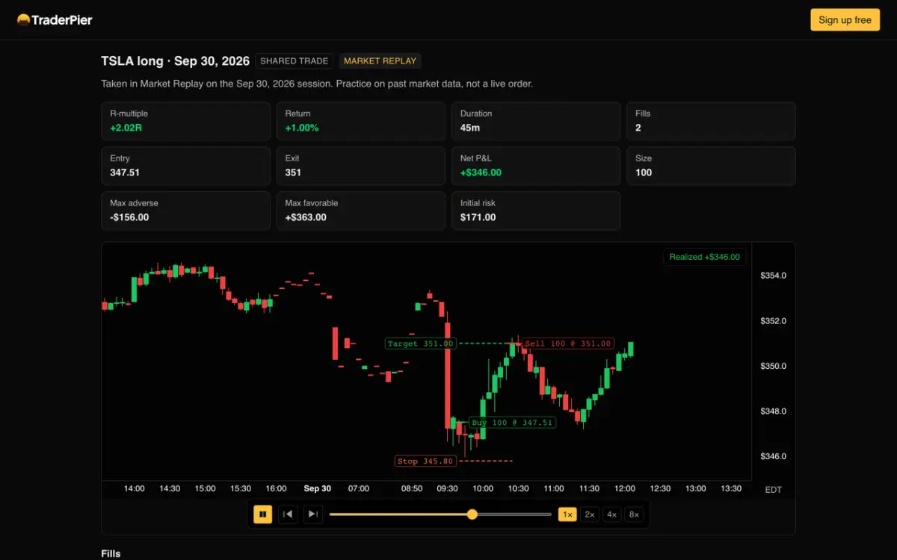This screenshot has height=560, width=897.
Task: Skip back to the replay start
Action: pos(288,514)
